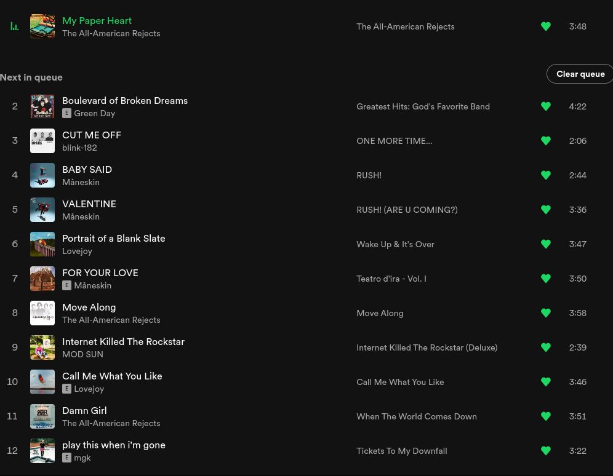613x476 pixels.
Task: Open the Green Day artist link
Action: tap(94, 113)
